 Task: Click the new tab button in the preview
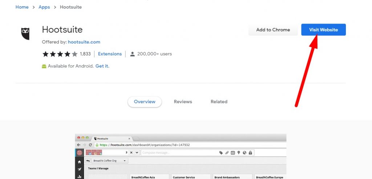coord(137,138)
